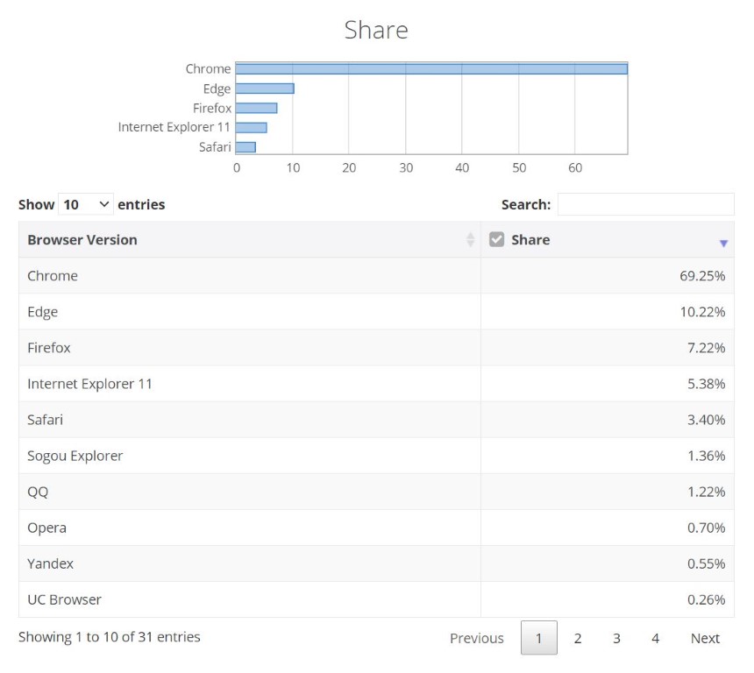Click the Next pagination link
Screen dimensions: 754x673
705,638
